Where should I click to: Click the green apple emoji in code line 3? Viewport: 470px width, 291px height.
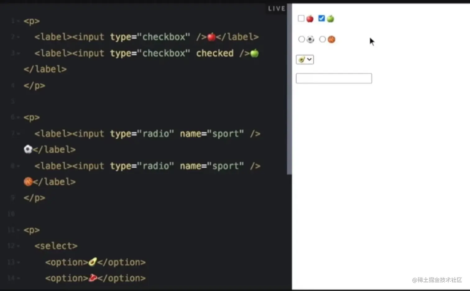tap(255, 53)
